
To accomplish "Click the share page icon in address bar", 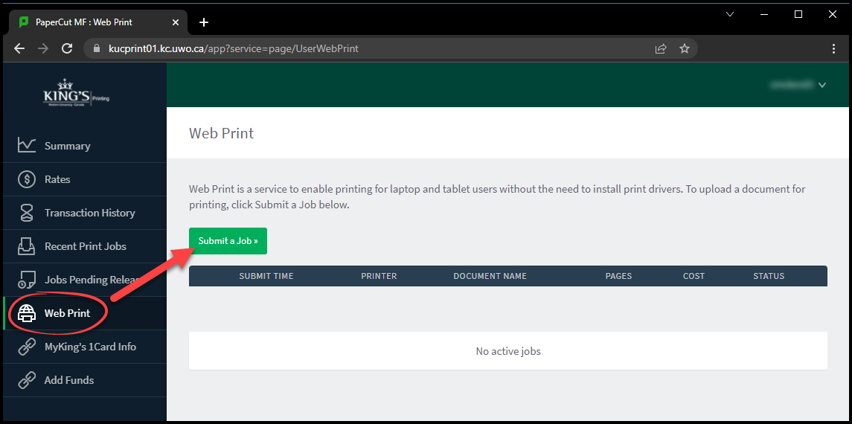I will 660,48.
